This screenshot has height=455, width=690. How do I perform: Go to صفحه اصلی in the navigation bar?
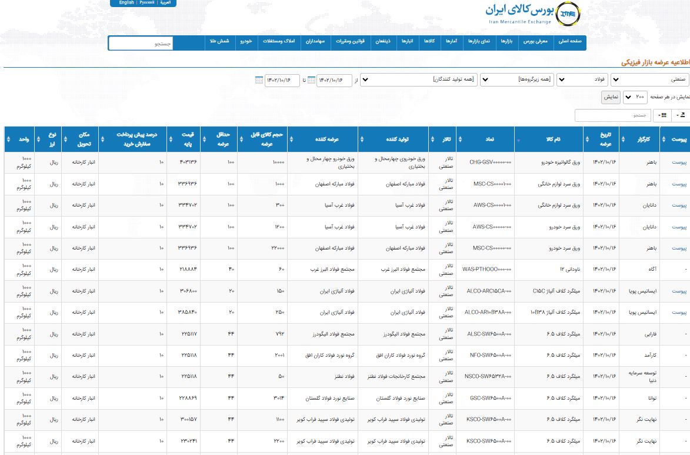[x=570, y=41]
